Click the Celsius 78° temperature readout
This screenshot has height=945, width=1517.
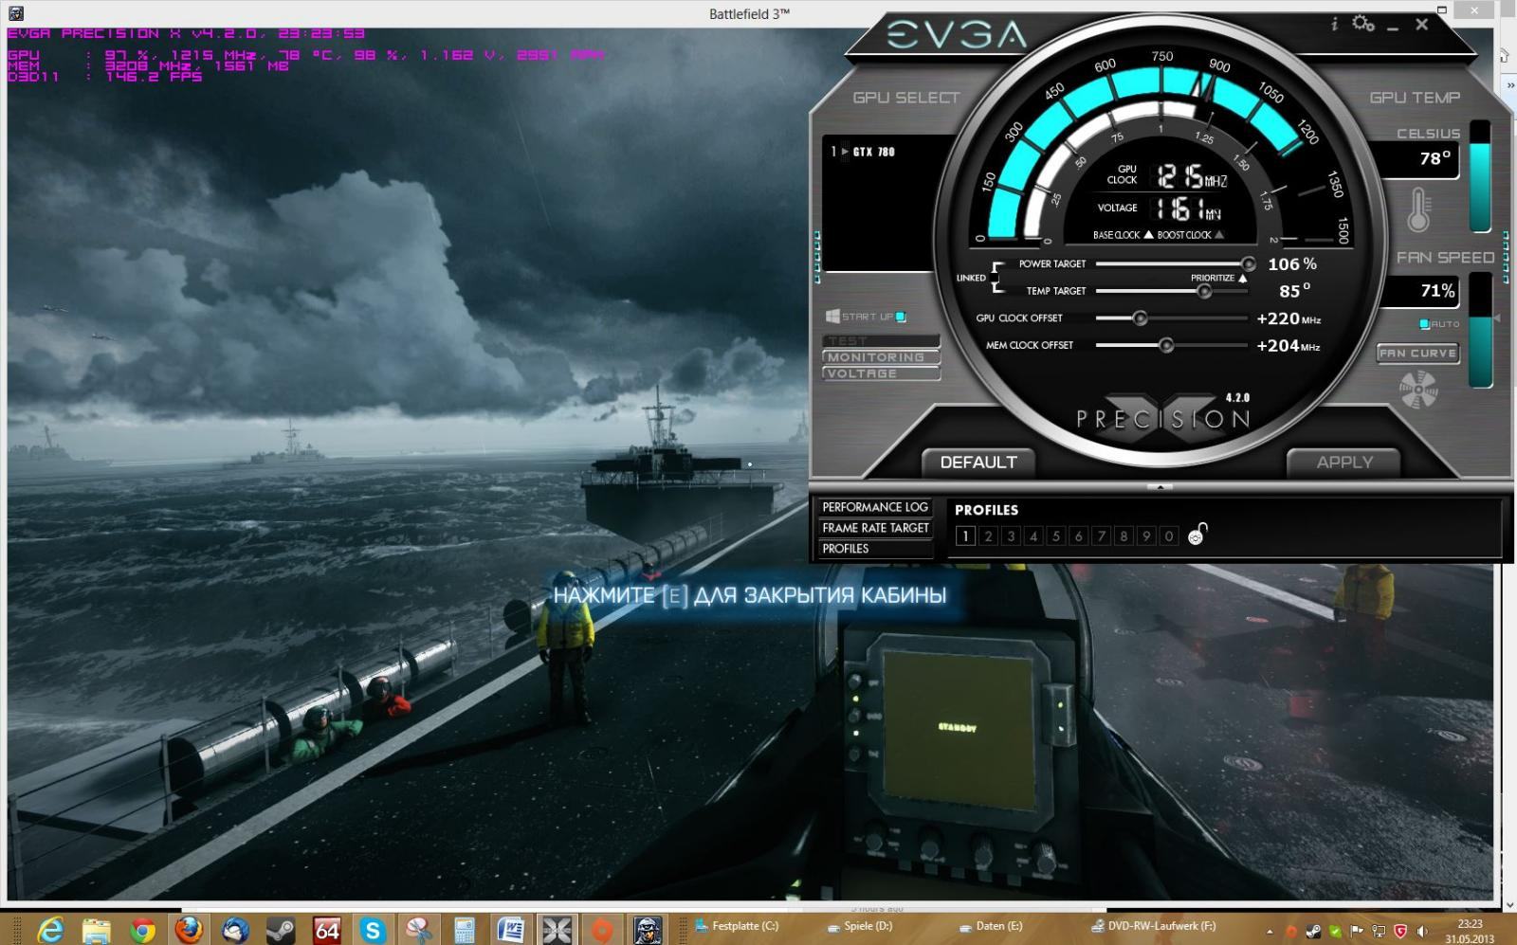[x=1421, y=158]
